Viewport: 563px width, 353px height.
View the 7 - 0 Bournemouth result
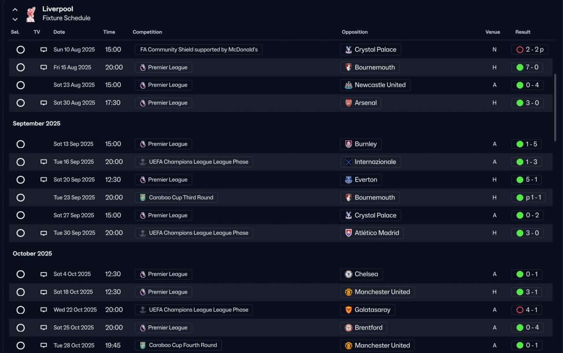pos(527,68)
